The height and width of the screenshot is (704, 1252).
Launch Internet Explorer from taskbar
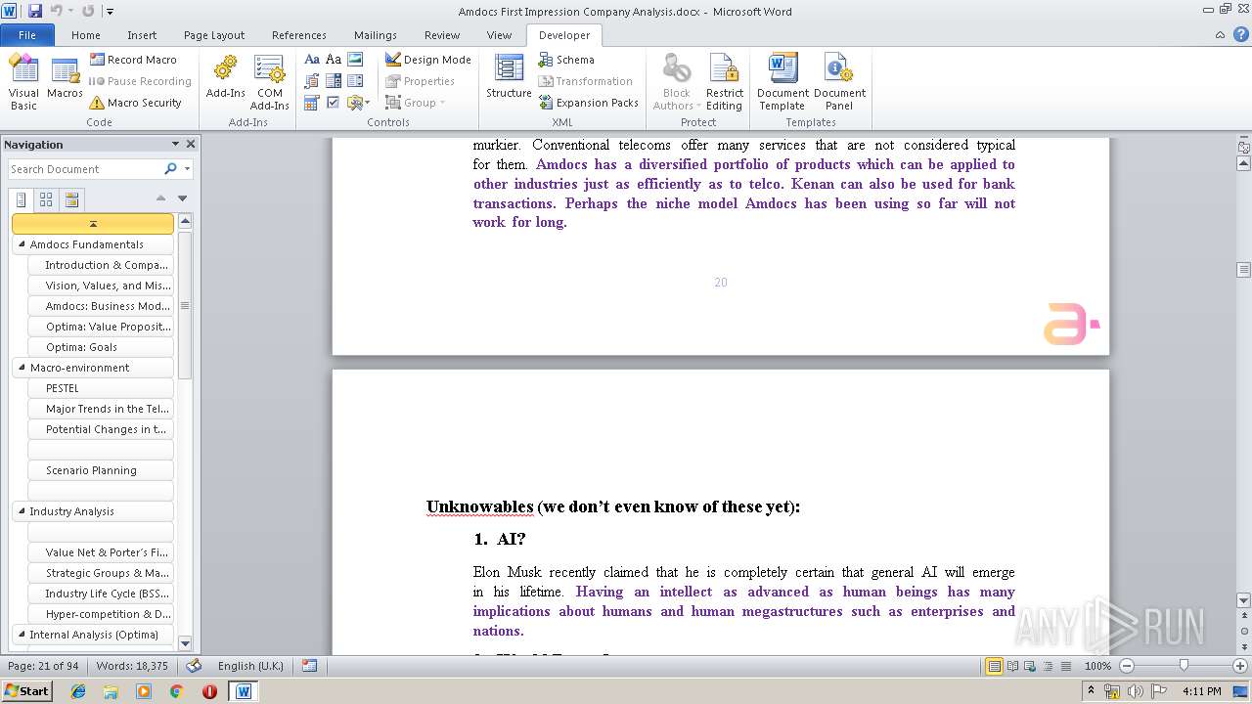pos(78,690)
